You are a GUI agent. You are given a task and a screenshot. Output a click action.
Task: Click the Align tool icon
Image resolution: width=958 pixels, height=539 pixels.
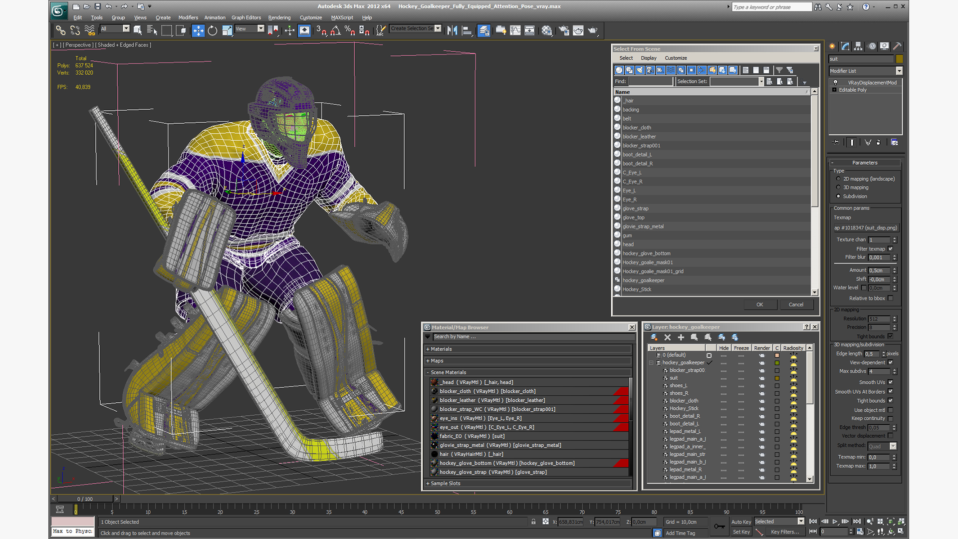pos(467,30)
